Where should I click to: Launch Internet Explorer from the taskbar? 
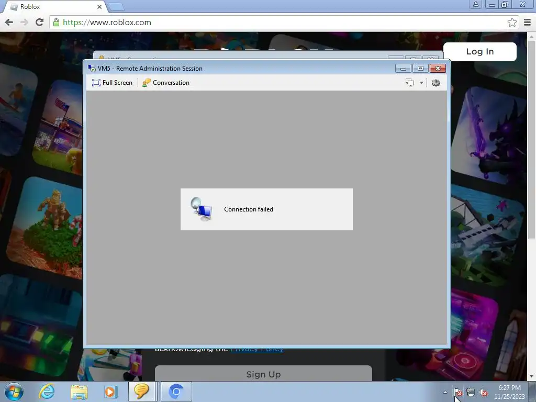[x=47, y=392]
